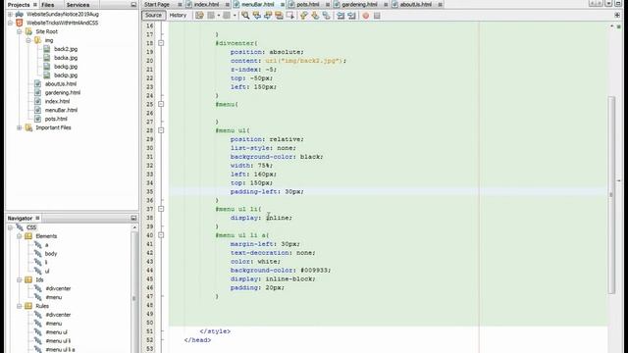Click 'background-color: #009933;' on line 44
Viewport: 628px width, 353px height.
coord(281,271)
